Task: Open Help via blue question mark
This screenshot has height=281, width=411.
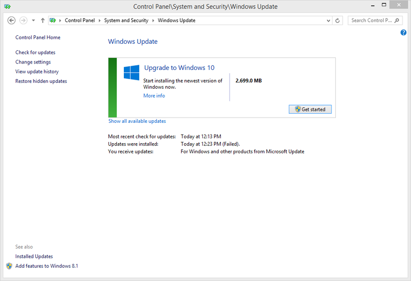Action: [404, 33]
